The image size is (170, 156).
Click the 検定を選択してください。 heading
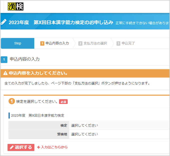click(x=37, y=101)
